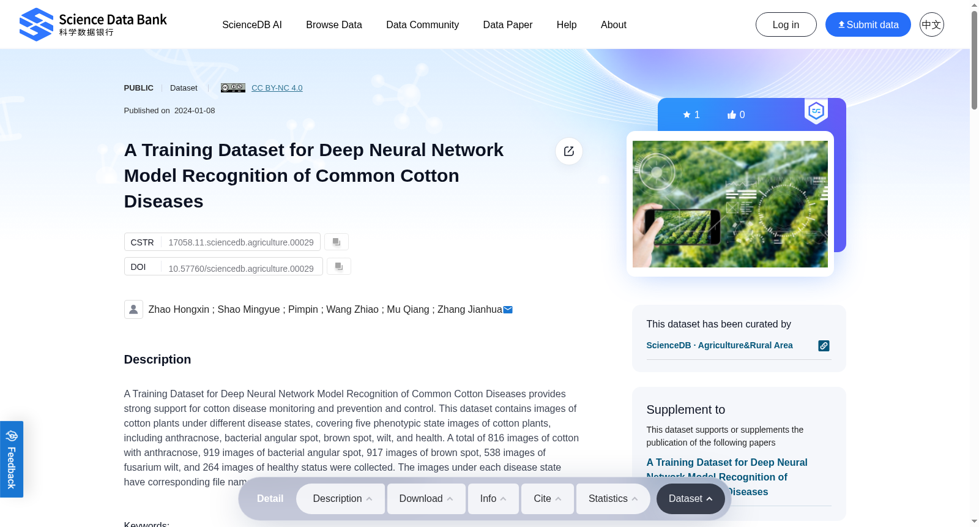Click the CSTR value 17058.11.sciencedb.agriculture.00029
Viewport: 979px width, 527px height.
241,242
